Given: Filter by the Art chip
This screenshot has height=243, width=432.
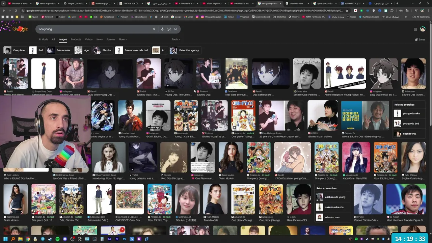Looking at the screenshot, I should tap(159, 50).
